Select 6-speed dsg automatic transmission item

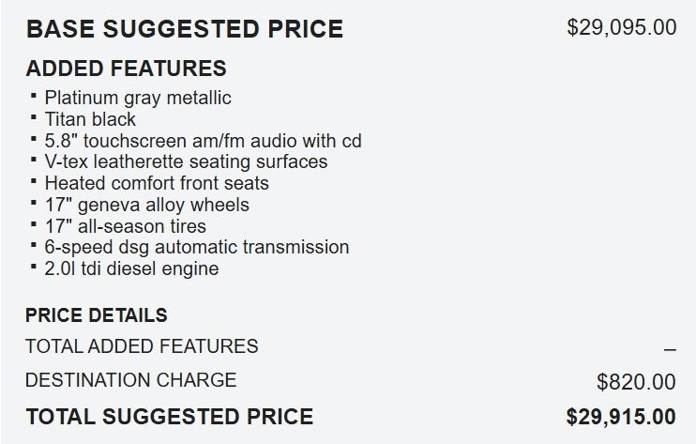click(196, 247)
